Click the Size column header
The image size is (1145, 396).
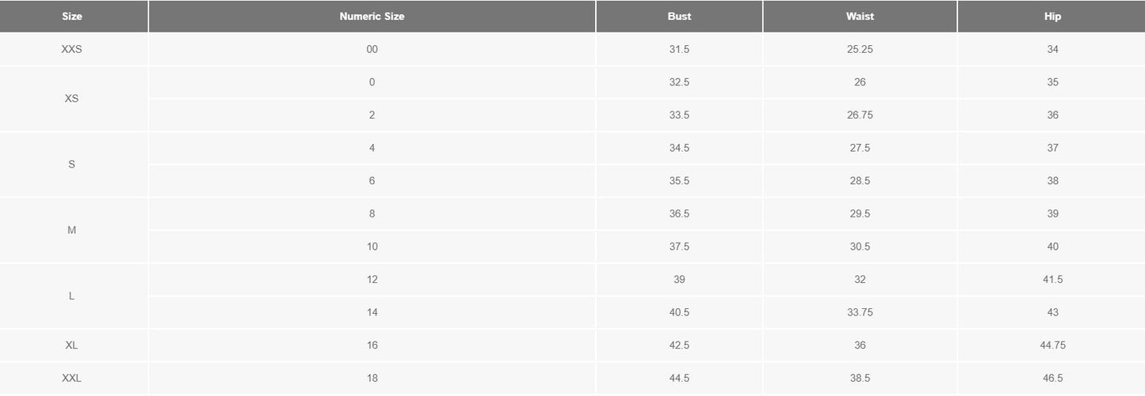pyautogui.click(x=72, y=17)
